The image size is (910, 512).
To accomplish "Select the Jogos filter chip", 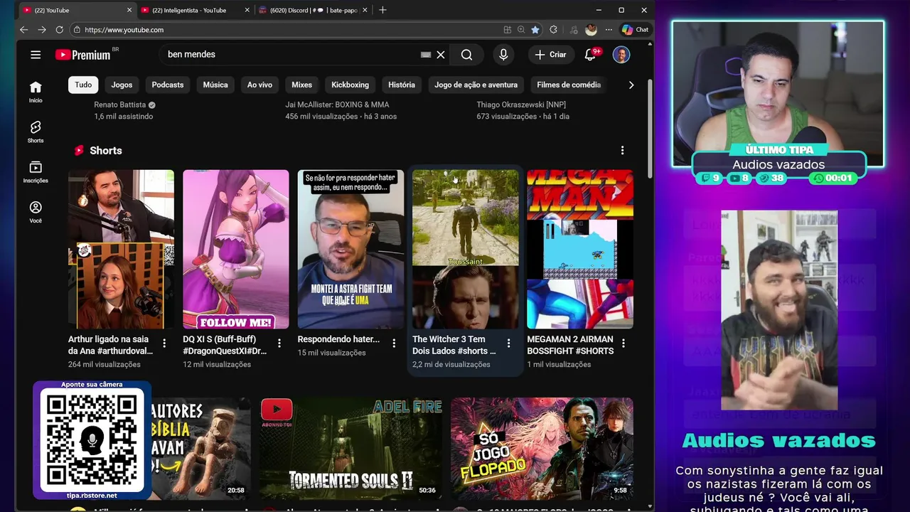I will (122, 85).
